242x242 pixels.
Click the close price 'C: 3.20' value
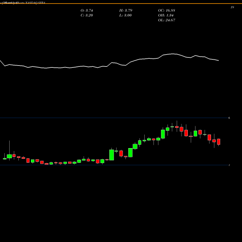(x=87, y=15)
